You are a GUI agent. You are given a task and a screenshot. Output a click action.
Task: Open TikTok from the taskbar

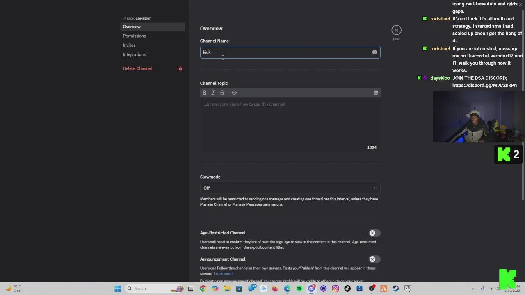click(x=347, y=288)
